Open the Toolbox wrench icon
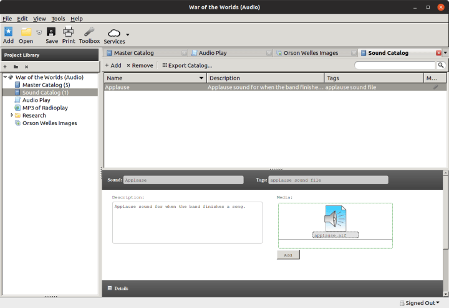Image resolution: width=449 pixels, height=308 pixels. [89, 35]
